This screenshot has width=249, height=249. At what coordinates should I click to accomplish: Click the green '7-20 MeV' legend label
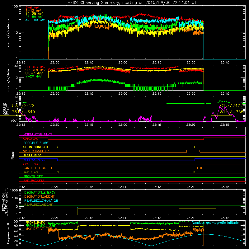[x=34, y=76]
